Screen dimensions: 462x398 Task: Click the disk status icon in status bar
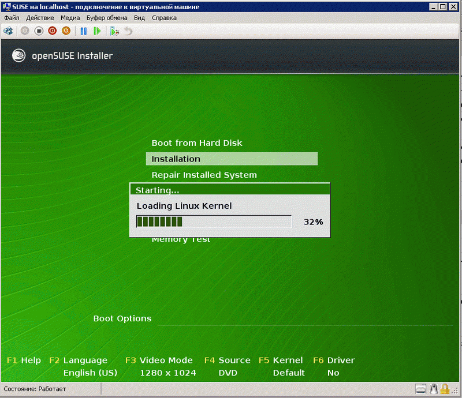(420, 389)
